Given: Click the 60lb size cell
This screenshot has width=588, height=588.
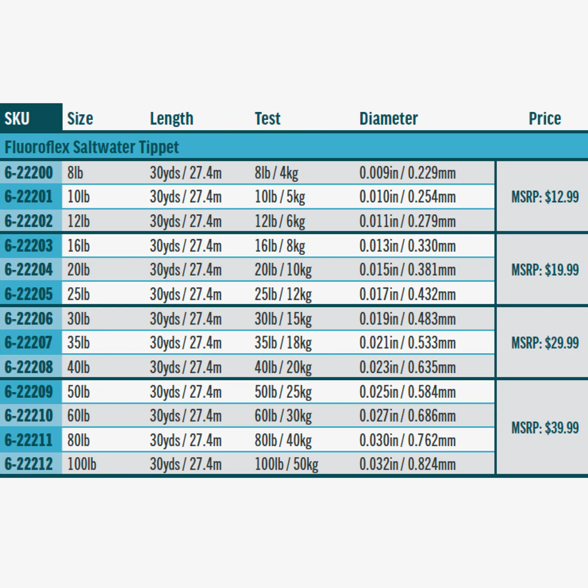Looking at the screenshot, I should point(79,416).
